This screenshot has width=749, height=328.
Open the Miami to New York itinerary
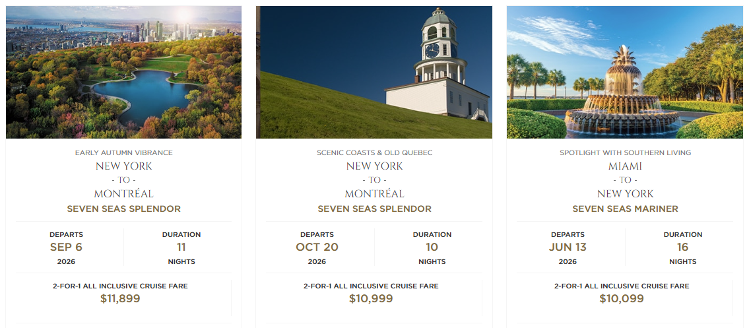pyautogui.click(x=625, y=180)
